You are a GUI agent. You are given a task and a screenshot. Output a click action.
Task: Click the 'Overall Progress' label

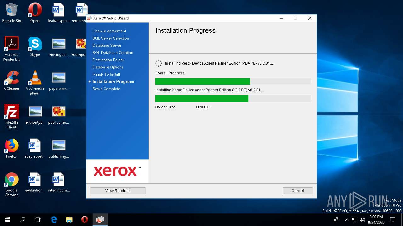(170, 73)
